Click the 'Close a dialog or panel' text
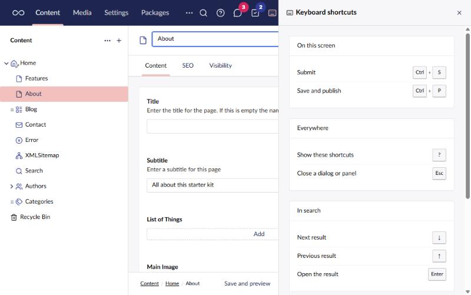This screenshot has width=471, height=295. point(327,173)
